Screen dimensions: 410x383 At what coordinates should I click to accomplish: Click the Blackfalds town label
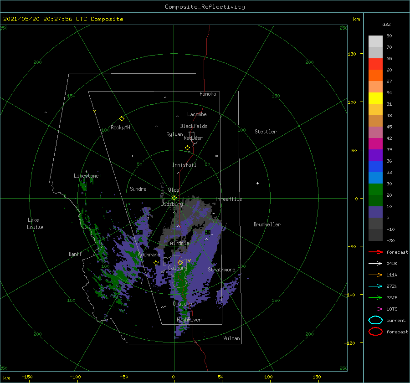[194, 126]
